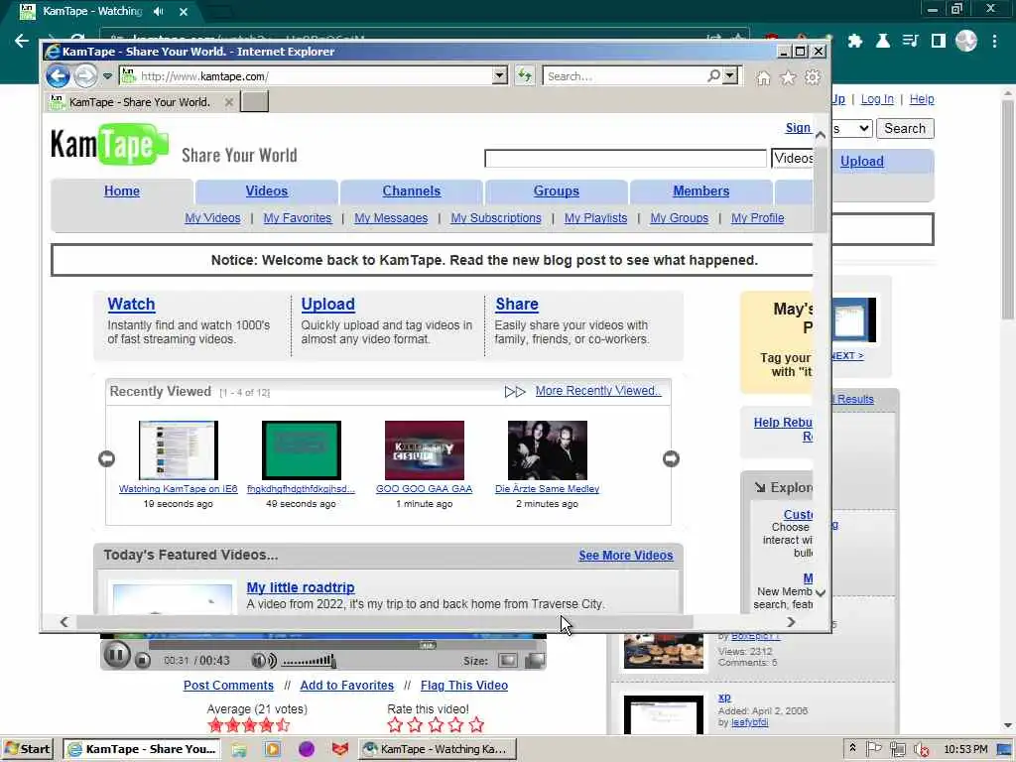Click the video seek progress bar
Viewport: 1016px width, 762px height.
click(346, 645)
